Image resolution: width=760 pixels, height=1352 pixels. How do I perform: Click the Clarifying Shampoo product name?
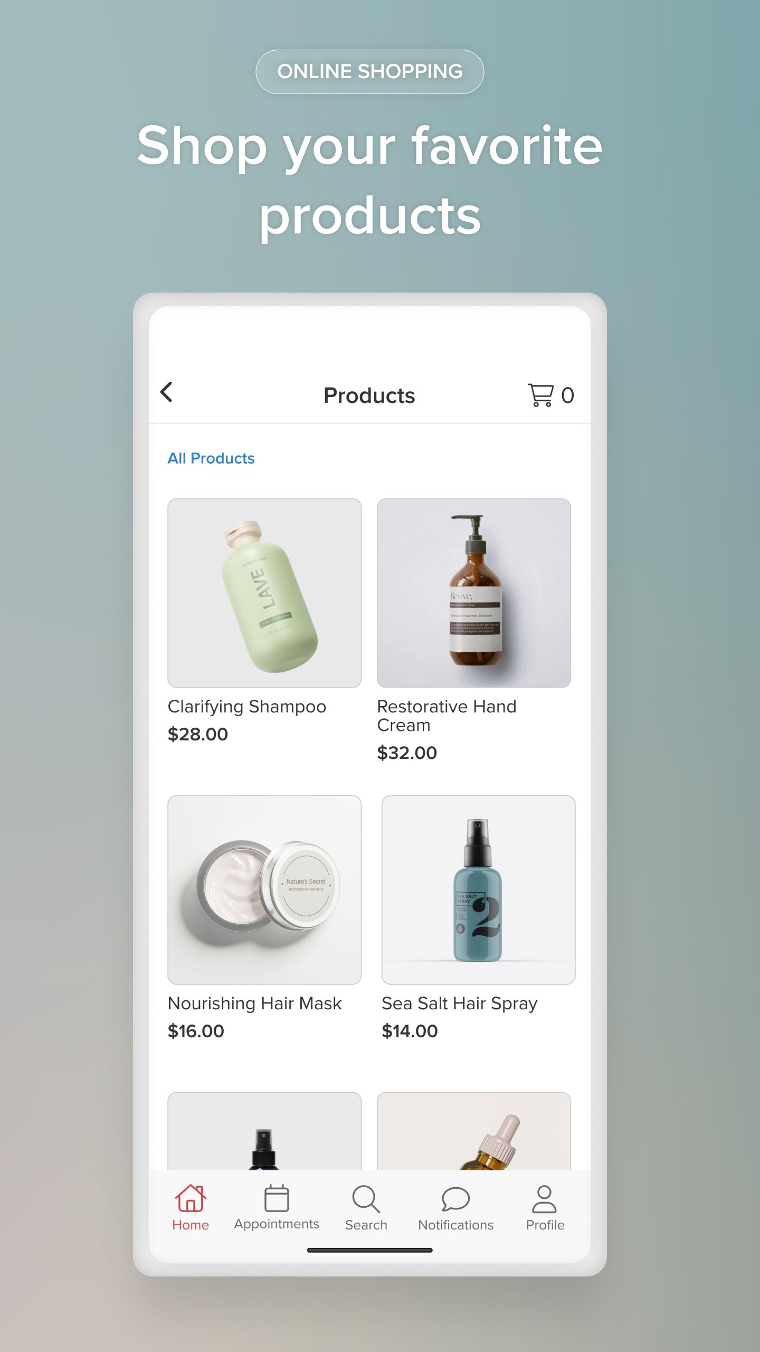pyautogui.click(x=247, y=707)
